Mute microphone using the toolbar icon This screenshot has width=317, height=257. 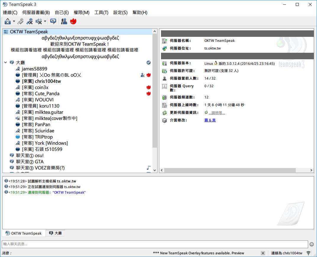(30, 21)
